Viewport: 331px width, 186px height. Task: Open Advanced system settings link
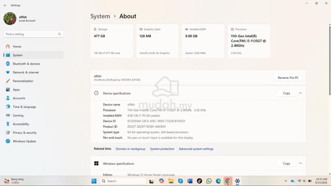tap(196, 149)
